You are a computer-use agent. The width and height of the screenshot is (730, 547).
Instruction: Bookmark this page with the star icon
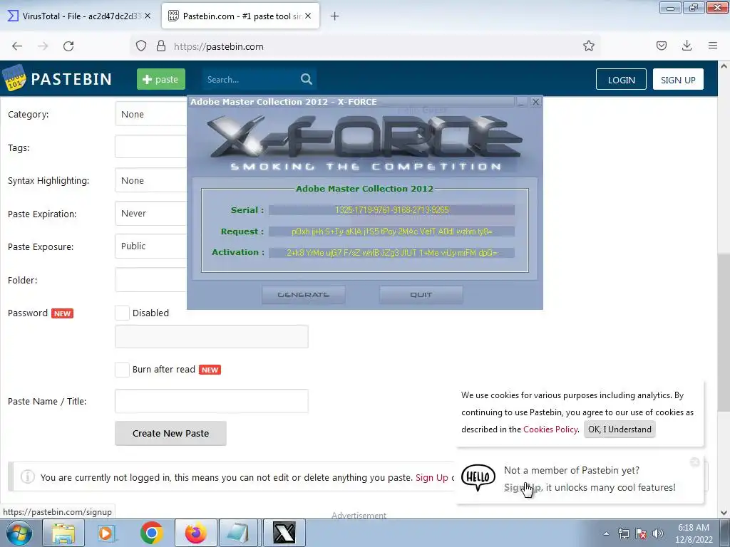click(588, 46)
